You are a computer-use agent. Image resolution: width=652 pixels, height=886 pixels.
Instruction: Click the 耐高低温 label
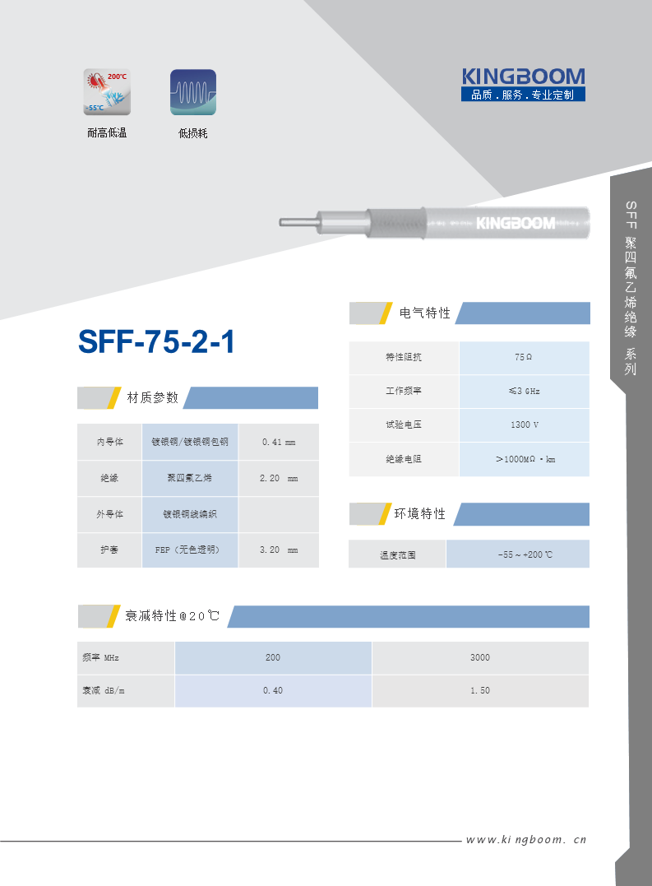click(107, 132)
